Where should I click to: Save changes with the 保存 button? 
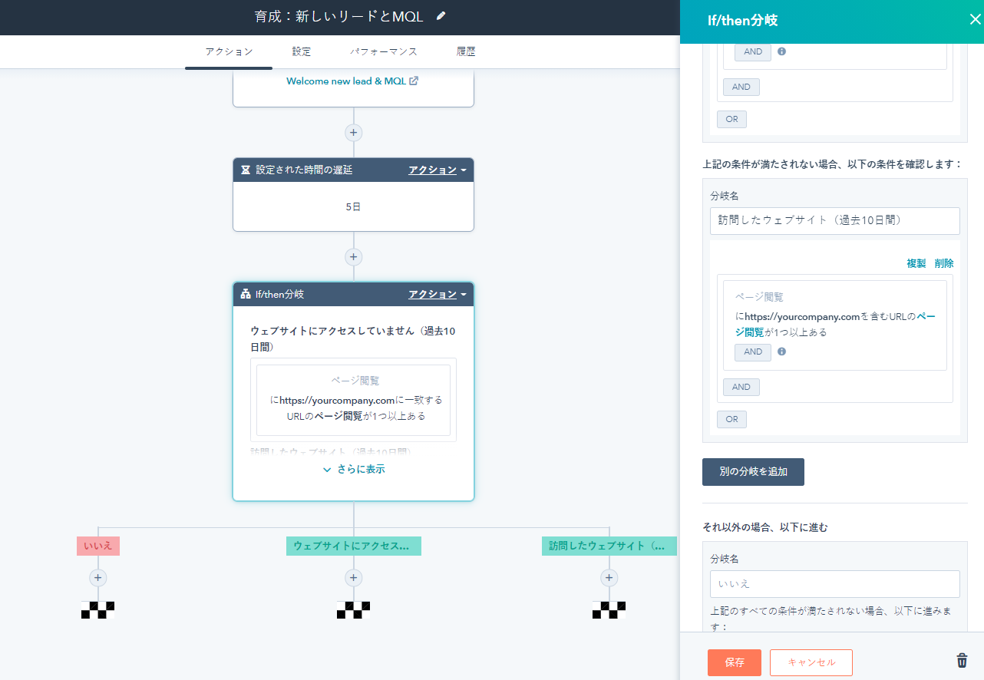coord(733,662)
